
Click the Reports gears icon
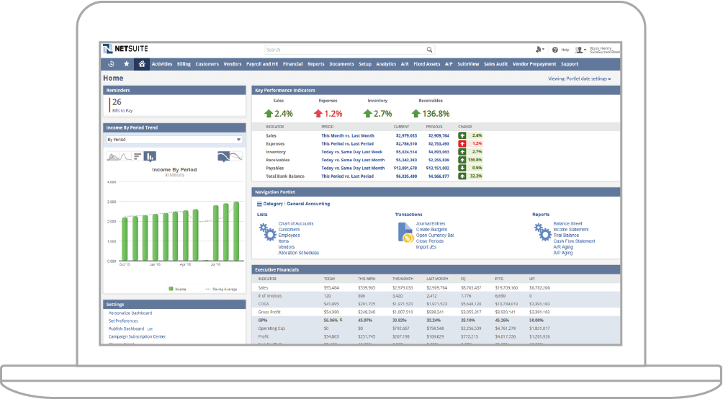pyautogui.click(x=543, y=232)
